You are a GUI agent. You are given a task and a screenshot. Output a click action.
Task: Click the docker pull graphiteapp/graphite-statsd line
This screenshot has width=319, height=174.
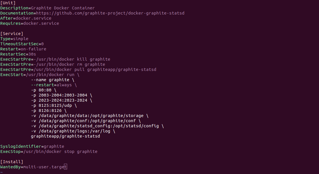point(78,69)
